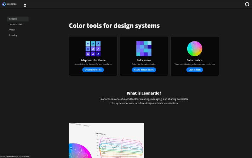The image size is (252, 158).
Task: Click the Color scales heading
Action: (x=144, y=60)
